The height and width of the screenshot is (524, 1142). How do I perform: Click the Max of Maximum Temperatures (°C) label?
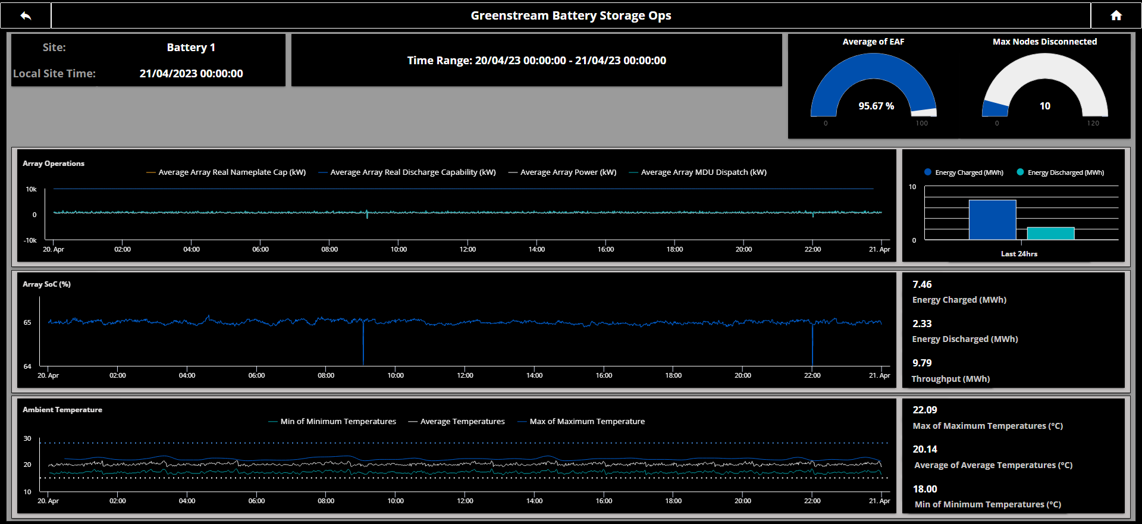[987, 426]
